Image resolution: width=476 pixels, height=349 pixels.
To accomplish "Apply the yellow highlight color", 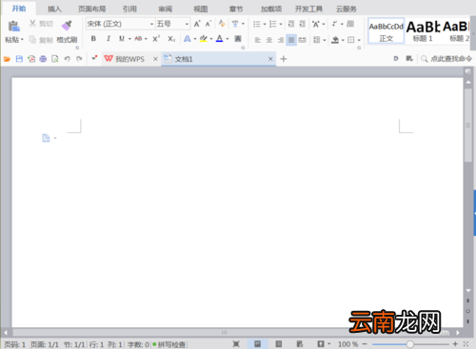I will (204, 39).
